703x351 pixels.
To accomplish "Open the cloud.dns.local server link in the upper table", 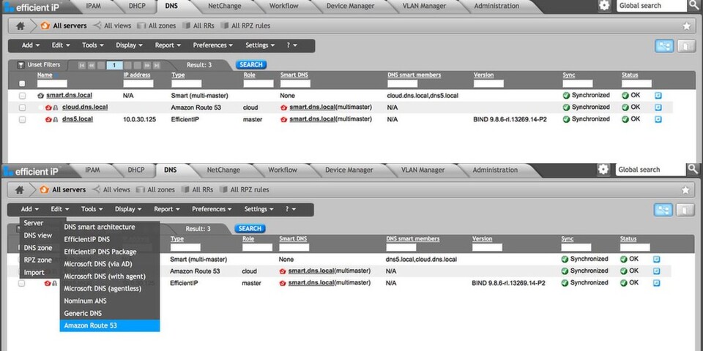I will pyautogui.click(x=85, y=107).
